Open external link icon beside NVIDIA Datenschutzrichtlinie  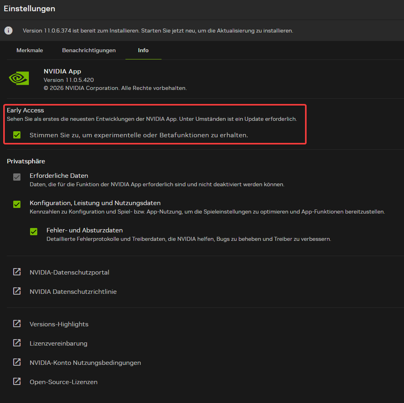[17, 291]
